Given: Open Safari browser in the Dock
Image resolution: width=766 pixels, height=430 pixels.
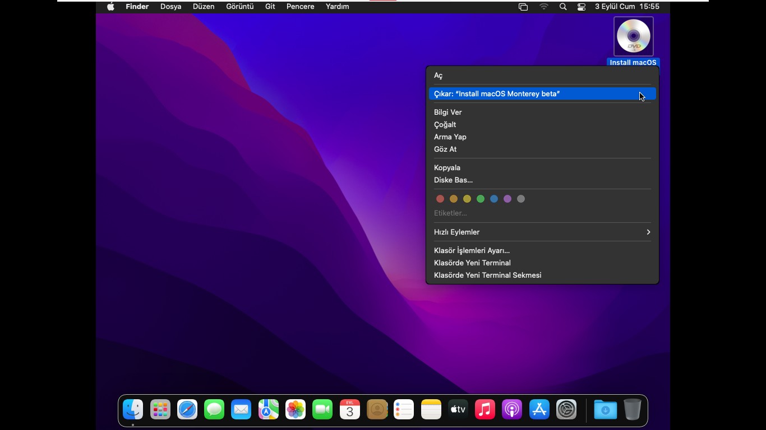Looking at the screenshot, I should (x=187, y=410).
